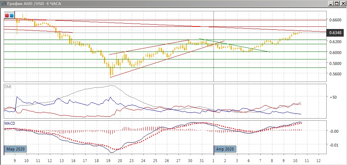Screen dimensions: 347x165
Task: Click the 0.6000 price axis label
Action: point(336,53)
